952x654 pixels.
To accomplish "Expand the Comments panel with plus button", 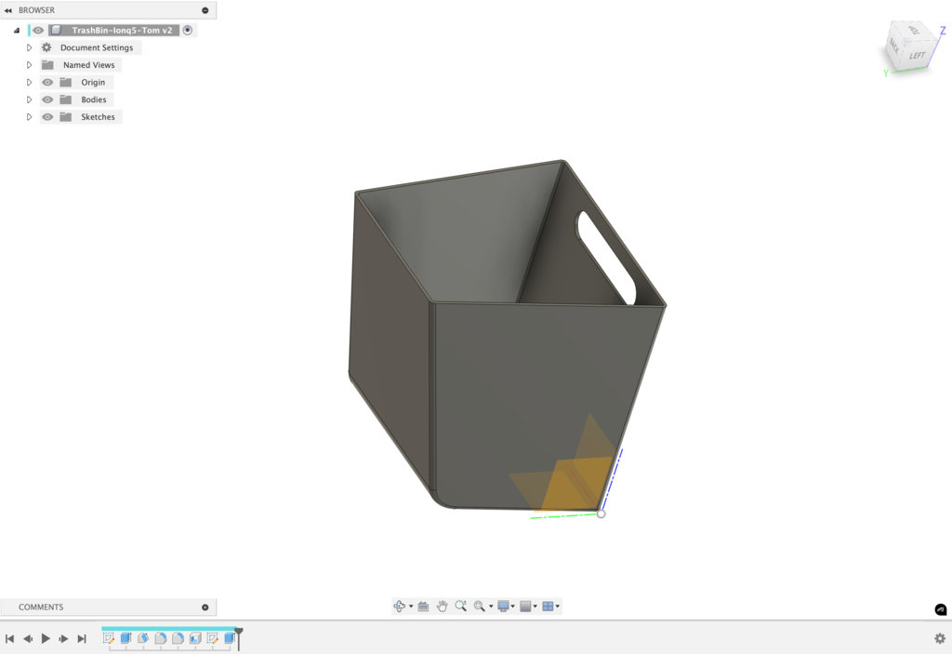I will [205, 607].
